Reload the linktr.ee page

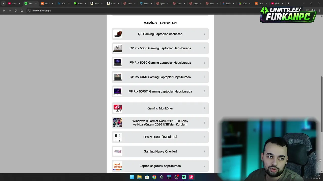coord(16,11)
